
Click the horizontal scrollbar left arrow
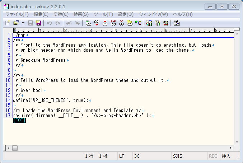(9, 148)
